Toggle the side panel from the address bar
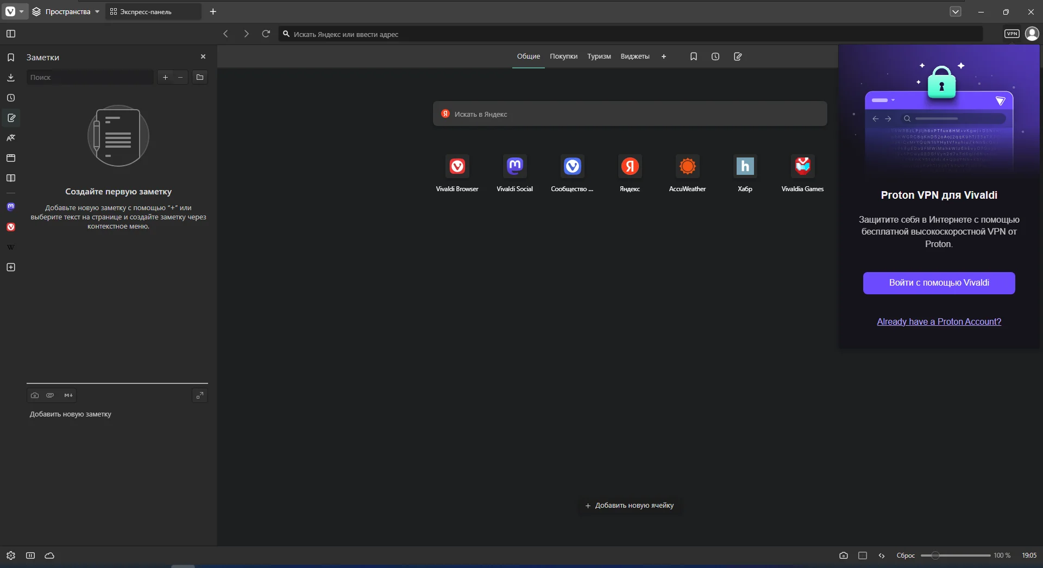The height and width of the screenshot is (568, 1043). tap(11, 34)
